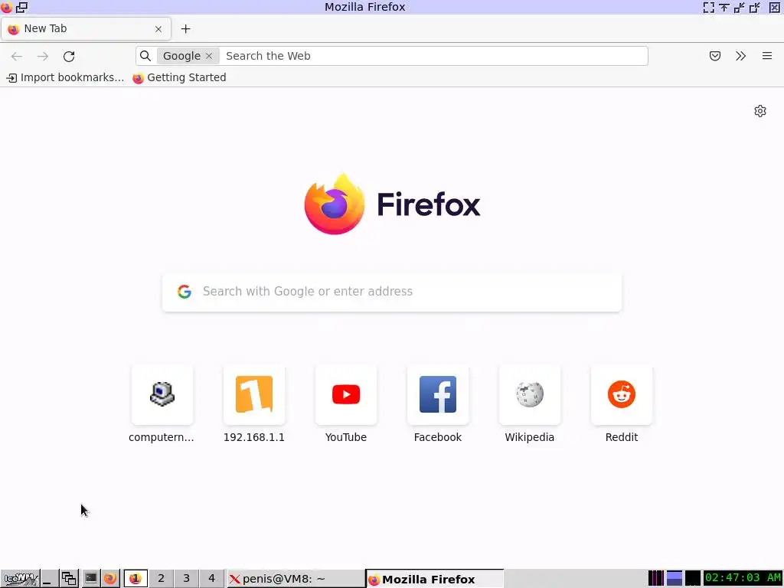Viewport: 784px width, 588px height.
Task: Open Getting Started bookmark
Action: [179, 77]
